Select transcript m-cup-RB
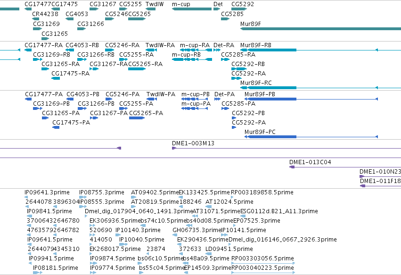Viewport: 401px width, 275px height. click(x=186, y=55)
